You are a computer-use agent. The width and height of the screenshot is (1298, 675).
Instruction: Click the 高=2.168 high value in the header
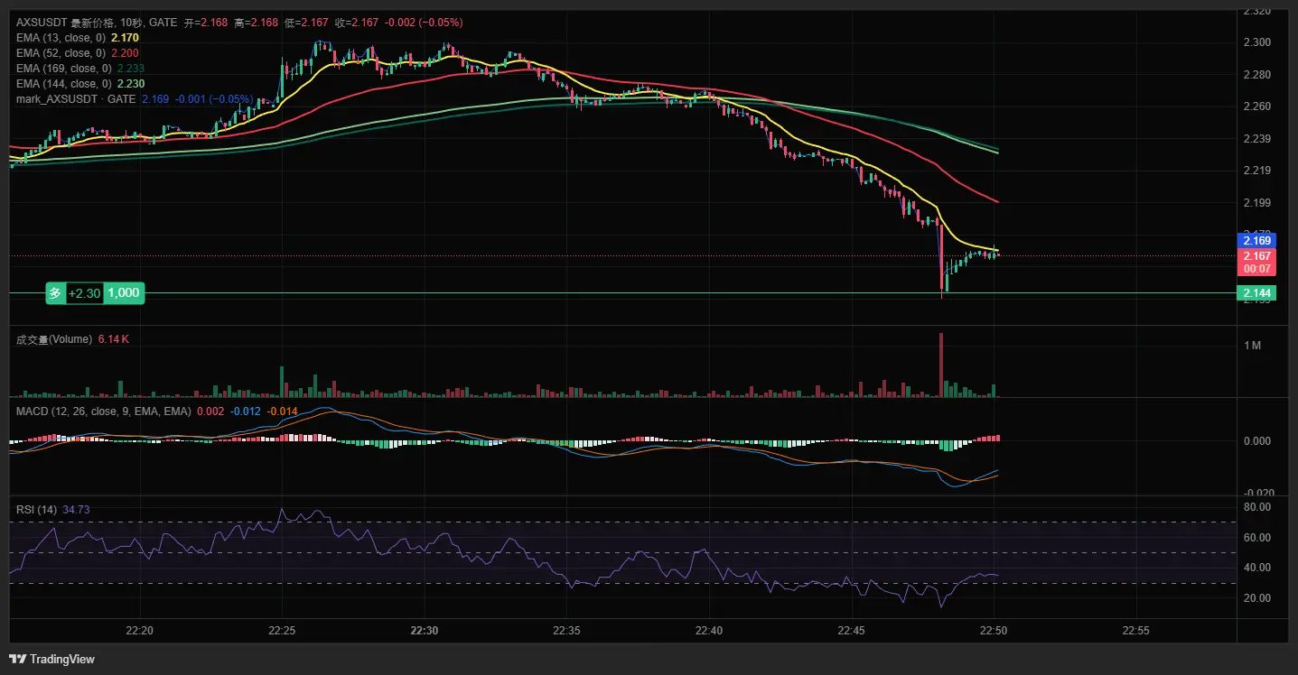tap(256, 23)
